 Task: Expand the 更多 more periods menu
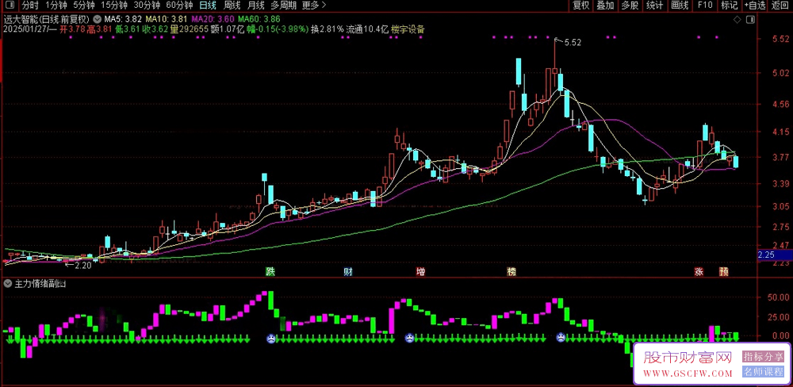pos(313,6)
